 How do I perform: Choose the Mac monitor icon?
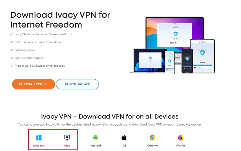click(67, 138)
